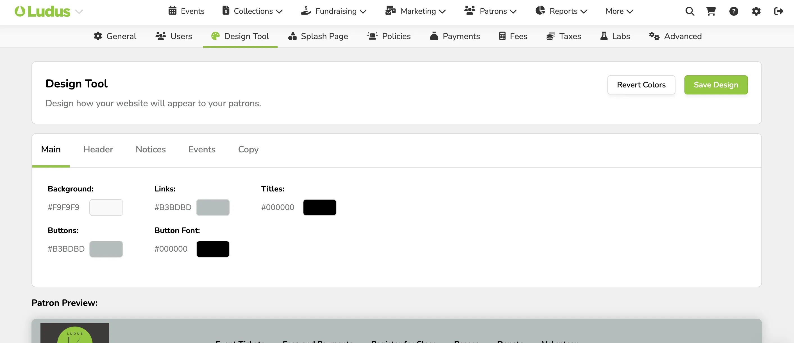Click the Collections receipt icon

point(226,10)
